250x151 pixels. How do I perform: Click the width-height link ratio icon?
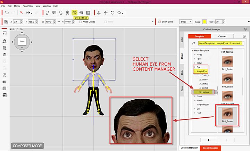point(59,22)
